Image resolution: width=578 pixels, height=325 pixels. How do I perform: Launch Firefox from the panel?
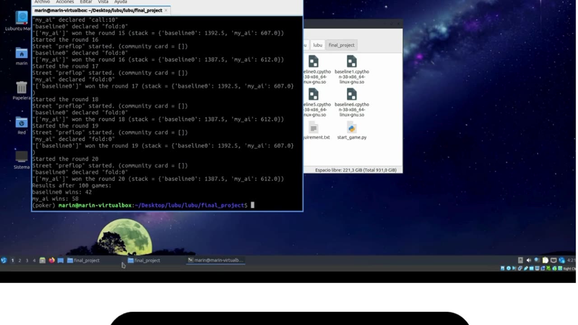tap(51, 260)
